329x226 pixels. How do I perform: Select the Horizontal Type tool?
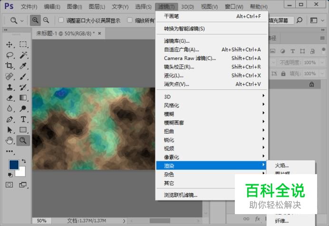pos(23,119)
